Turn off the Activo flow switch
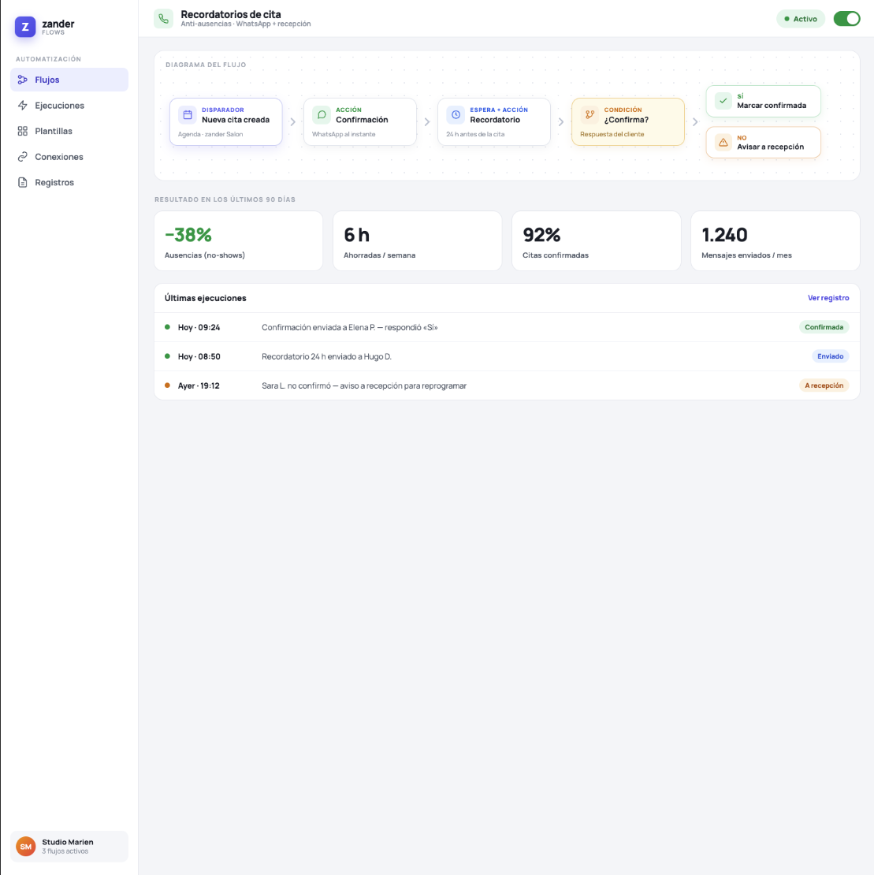 coord(846,18)
